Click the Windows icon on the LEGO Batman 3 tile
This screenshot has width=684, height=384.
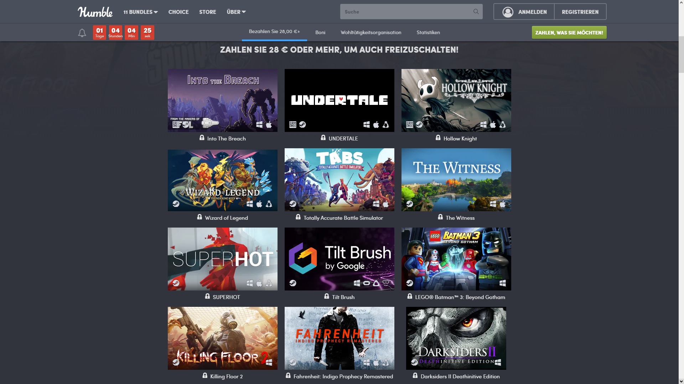503,283
